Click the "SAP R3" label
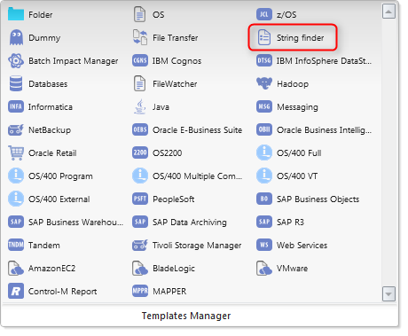 pyautogui.click(x=290, y=223)
